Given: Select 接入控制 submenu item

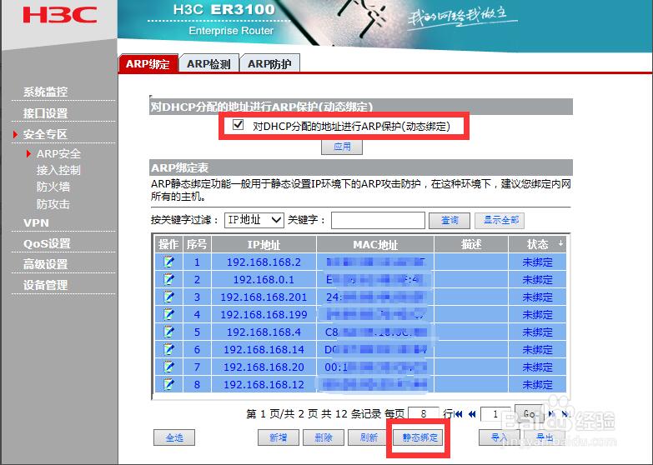Looking at the screenshot, I should [x=58, y=170].
